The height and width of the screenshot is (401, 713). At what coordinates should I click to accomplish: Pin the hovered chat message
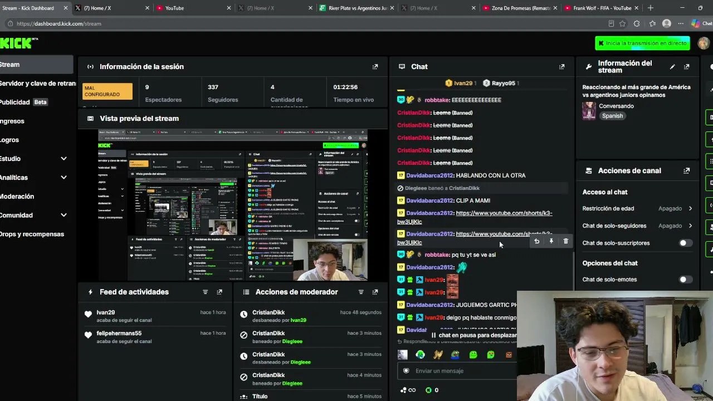(551, 241)
